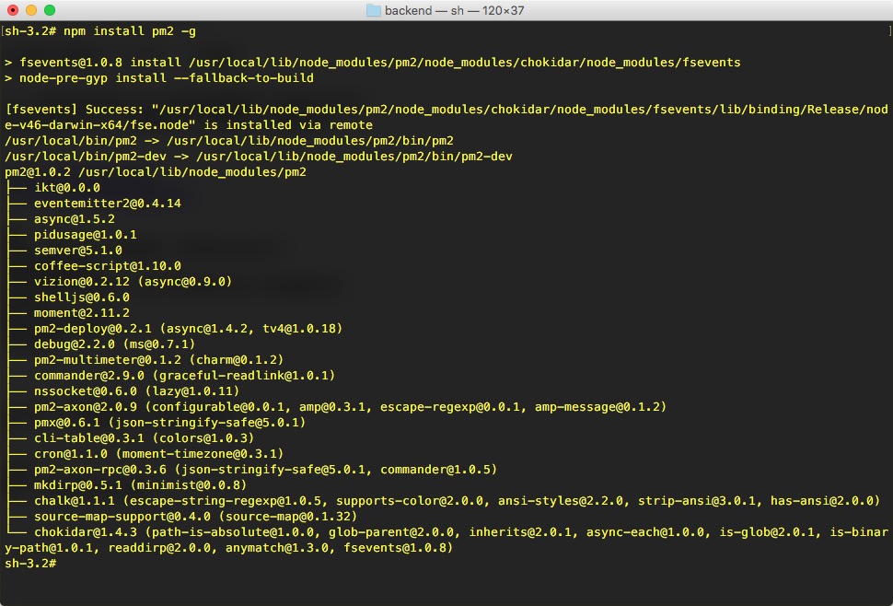Click 'cli-table@0.3.1' in the output
Screen dimensions: 893x606
(89, 438)
